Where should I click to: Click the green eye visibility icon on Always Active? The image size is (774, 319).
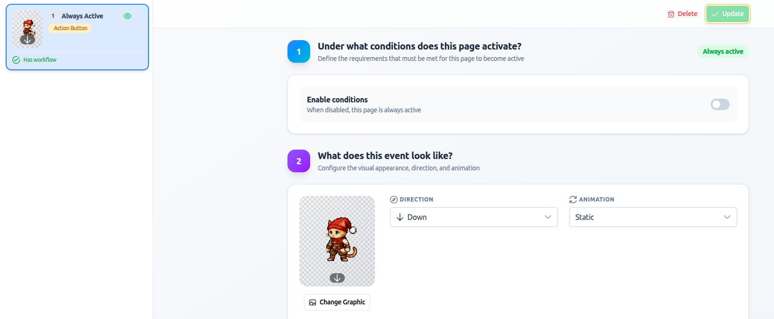pos(127,16)
